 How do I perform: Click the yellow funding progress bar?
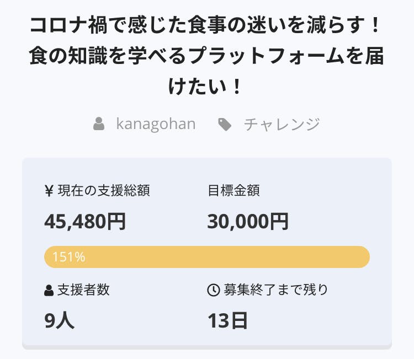221,257
